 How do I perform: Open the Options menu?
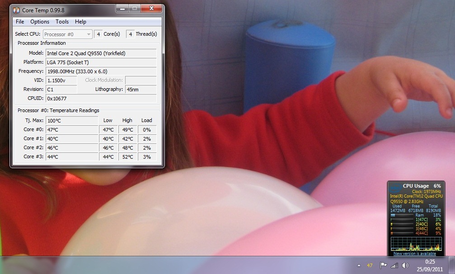[40, 22]
